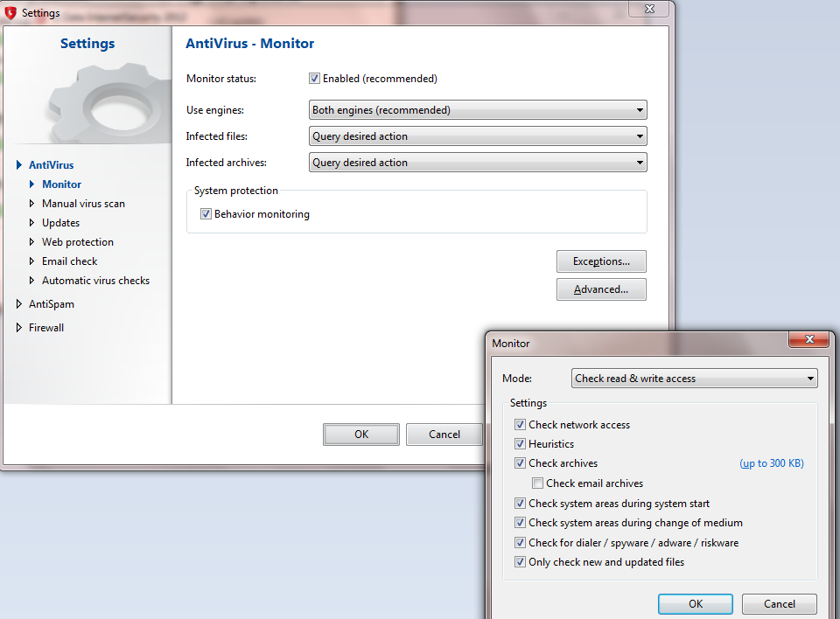Toggle Check for dialer / spyware / adware / riskware

point(520,542)
